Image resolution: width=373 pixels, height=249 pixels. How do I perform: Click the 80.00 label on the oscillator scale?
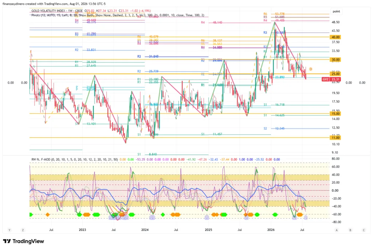(335, 159)
